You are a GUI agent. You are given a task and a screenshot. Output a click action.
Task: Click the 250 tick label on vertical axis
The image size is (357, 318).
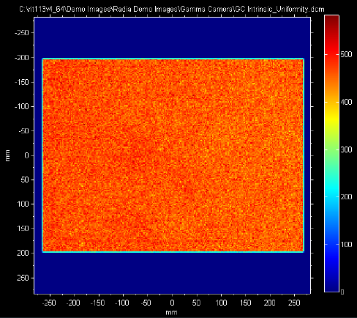[23, 278]
